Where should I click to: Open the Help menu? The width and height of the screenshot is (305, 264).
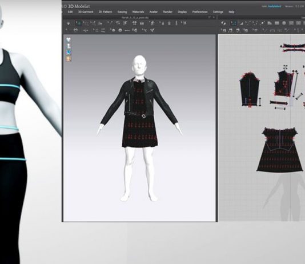click(x=231, y=12)
